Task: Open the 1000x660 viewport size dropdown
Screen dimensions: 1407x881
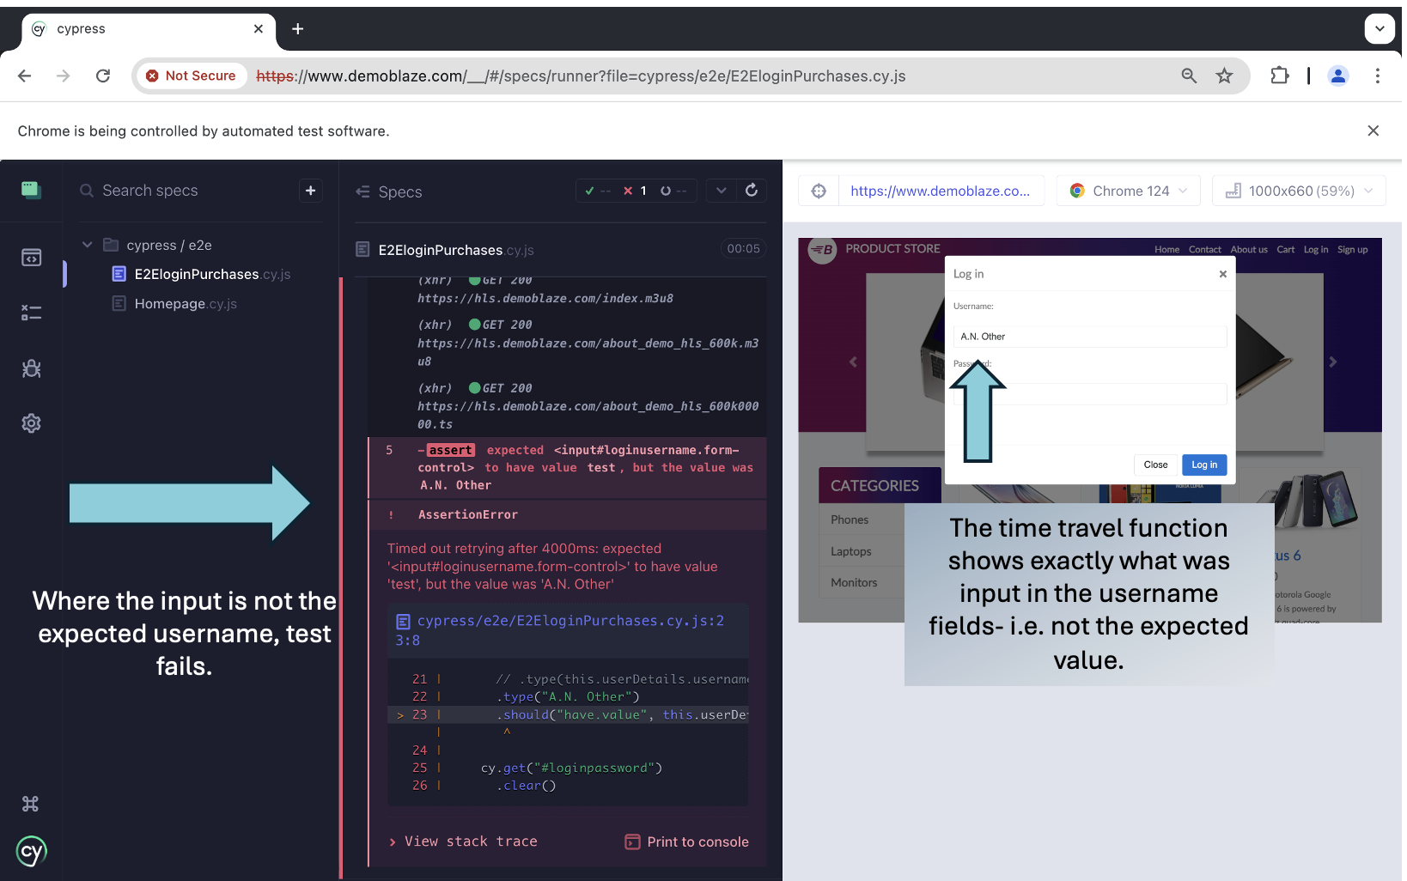Action: click(1298, 190)
